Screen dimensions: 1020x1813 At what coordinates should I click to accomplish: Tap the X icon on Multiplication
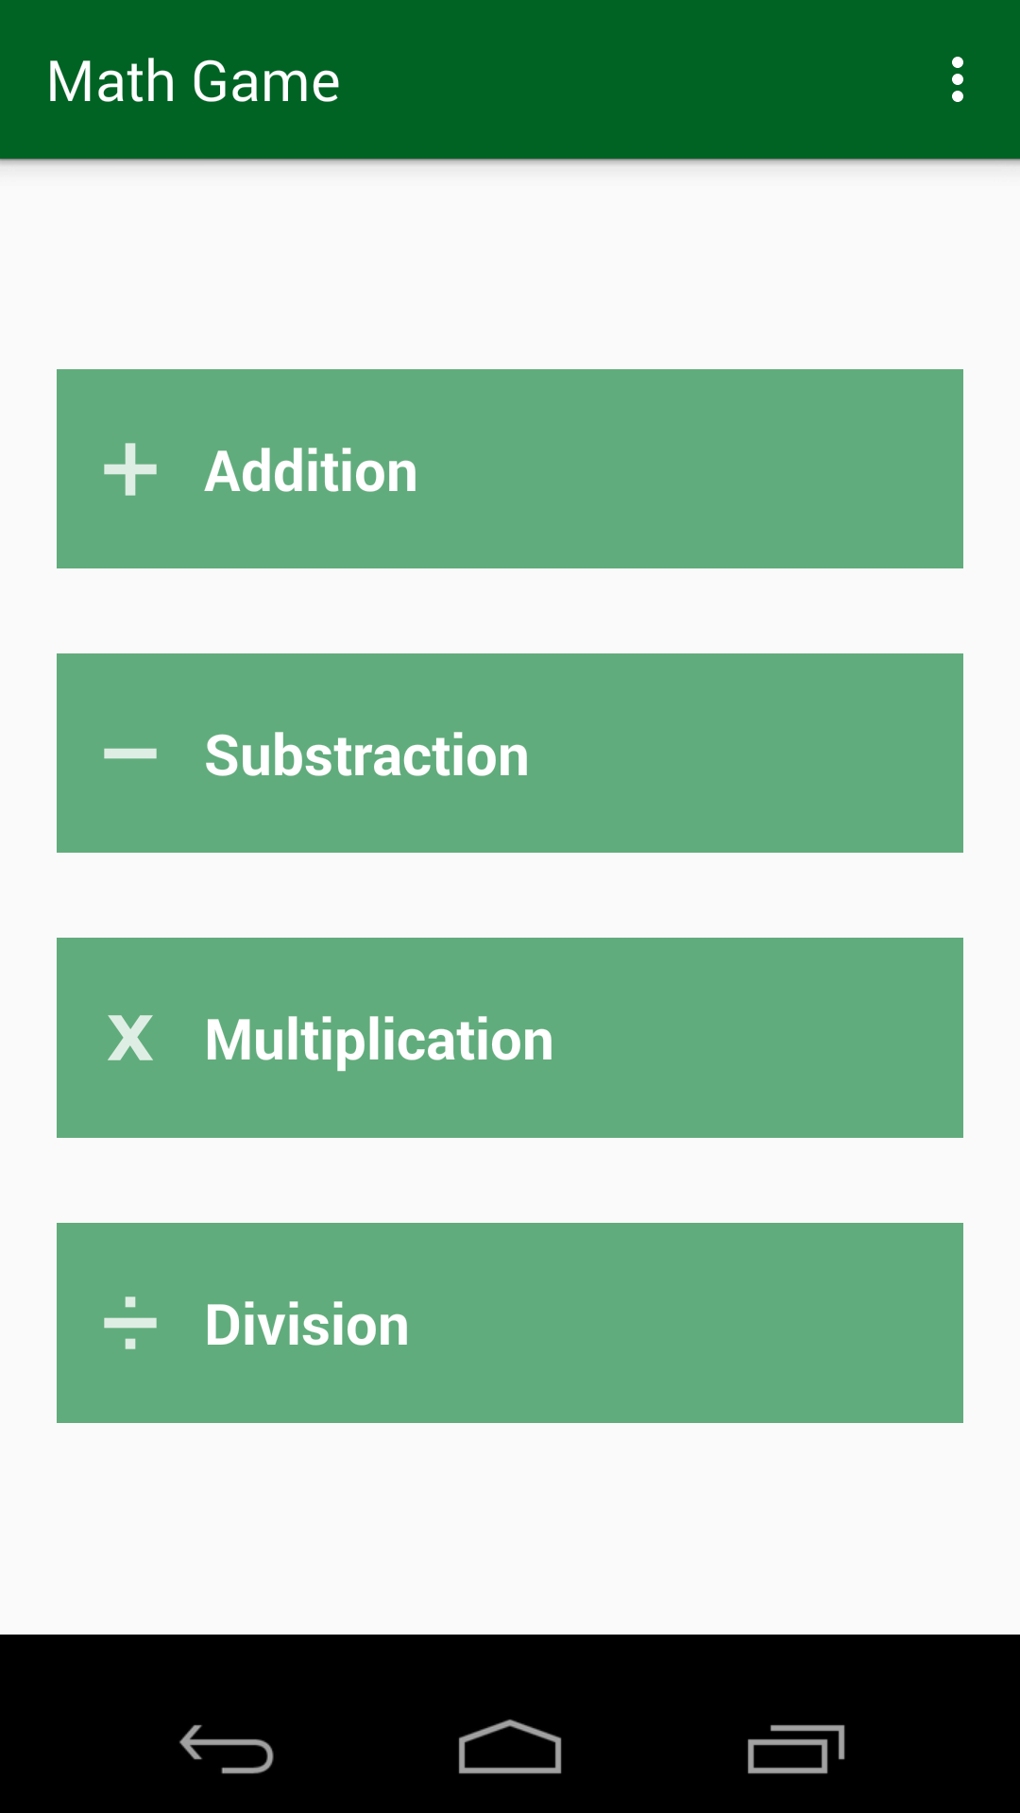point(130,1038)
